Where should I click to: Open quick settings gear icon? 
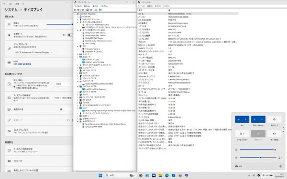coord(280,166)
